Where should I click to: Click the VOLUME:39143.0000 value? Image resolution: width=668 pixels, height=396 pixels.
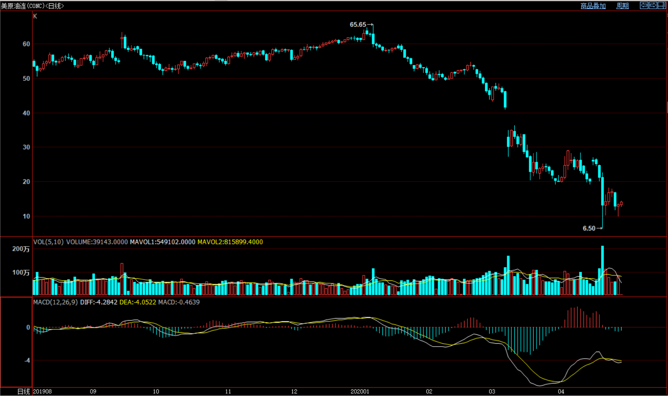click(97, 242)
